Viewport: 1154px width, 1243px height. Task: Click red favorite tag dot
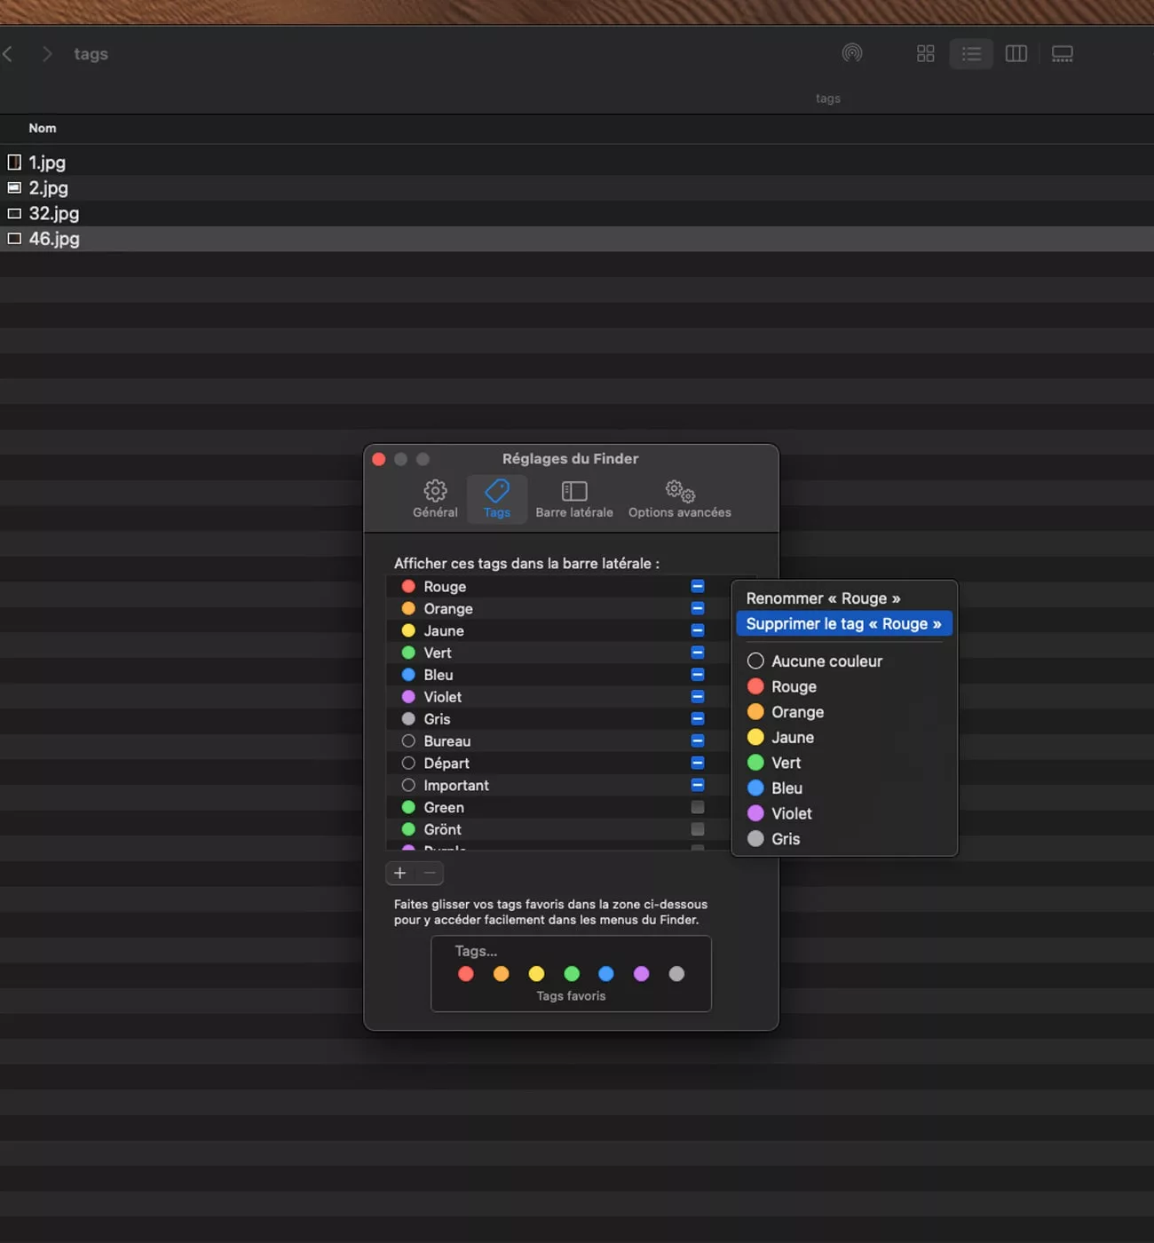[x=466, y=974]
